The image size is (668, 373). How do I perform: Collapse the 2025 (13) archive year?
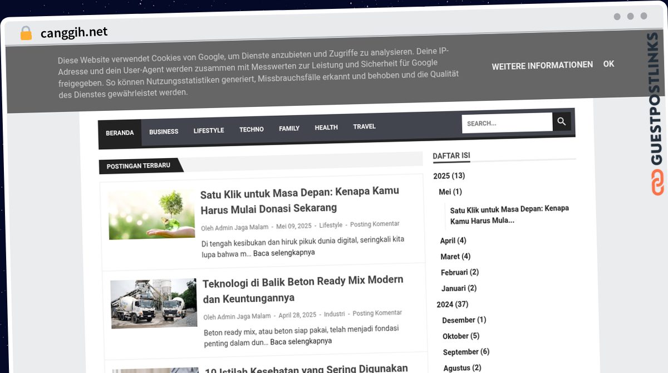pos(449,176)
